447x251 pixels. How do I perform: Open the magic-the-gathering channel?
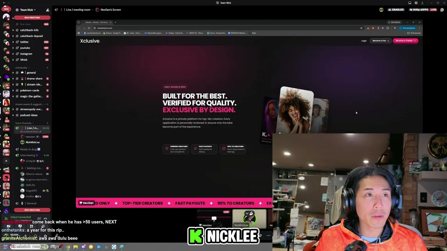(x=31, y=96)
